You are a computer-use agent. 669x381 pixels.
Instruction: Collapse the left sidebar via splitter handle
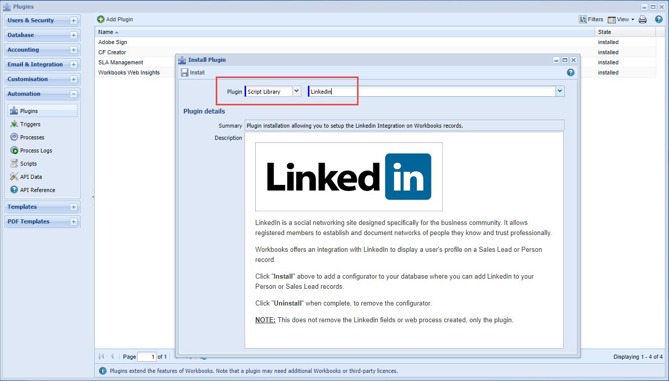[x=93, y=196]
